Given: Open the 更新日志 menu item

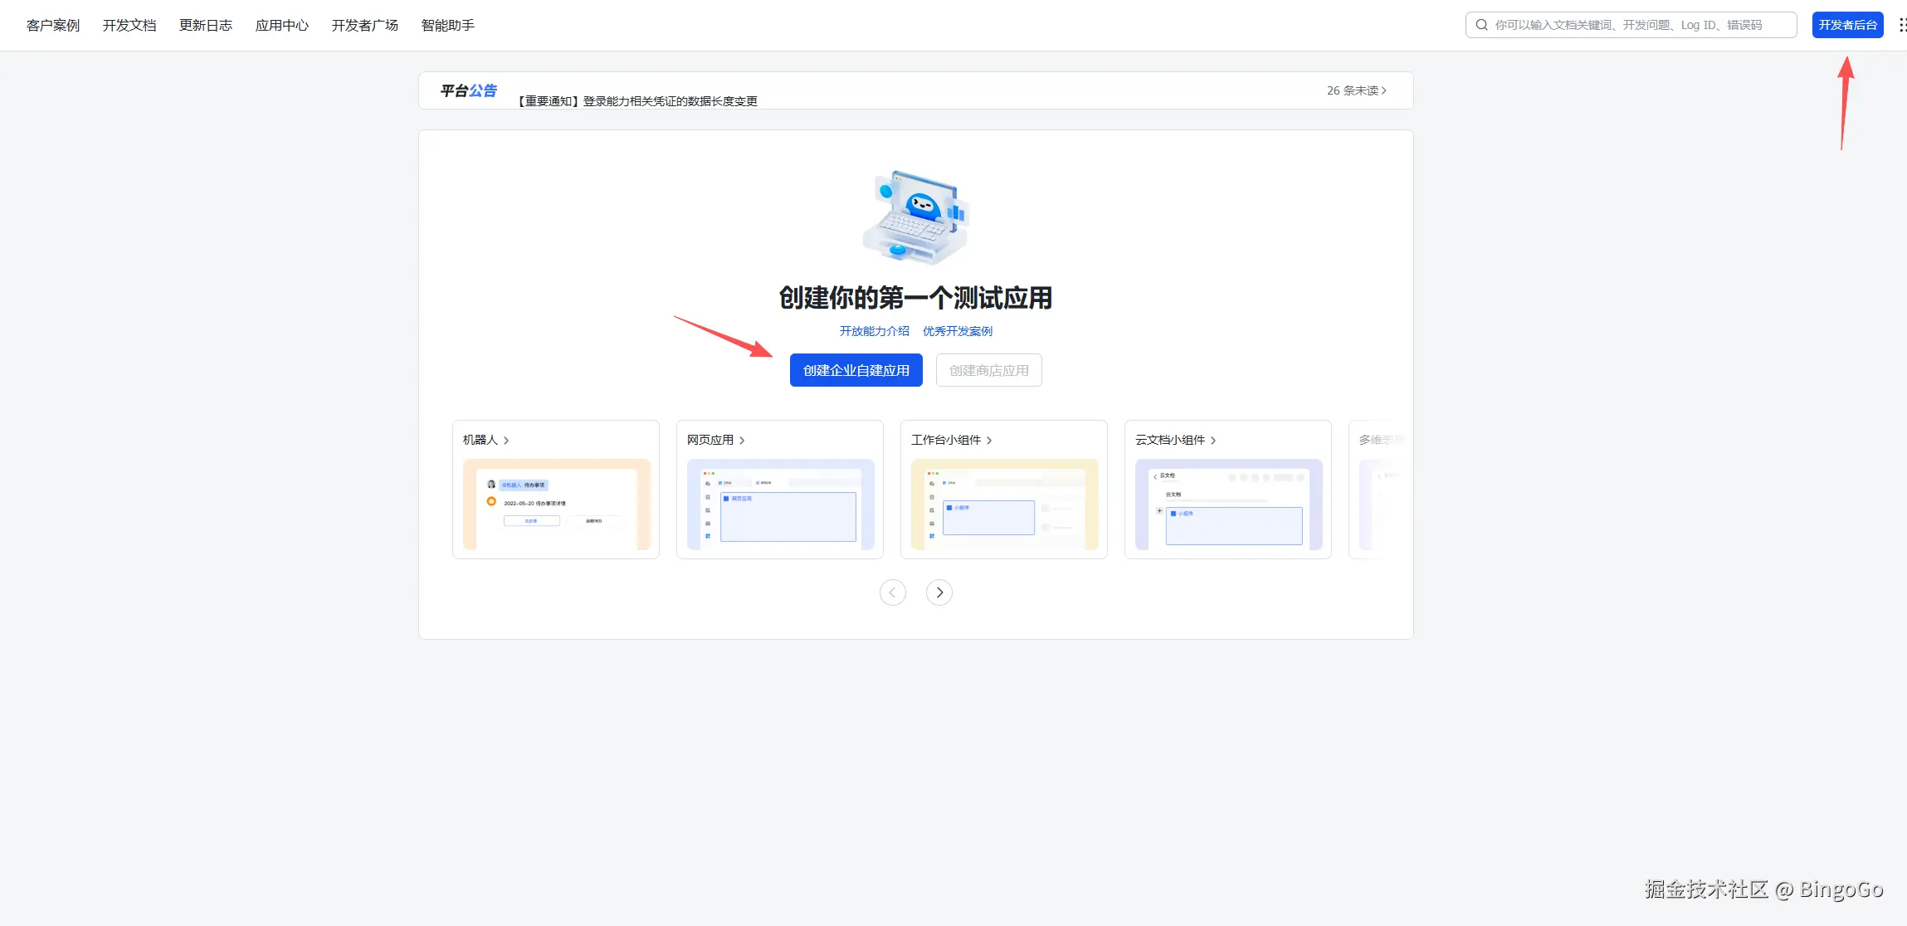Looking at the screenshot, I should click(x=205, y=25).
